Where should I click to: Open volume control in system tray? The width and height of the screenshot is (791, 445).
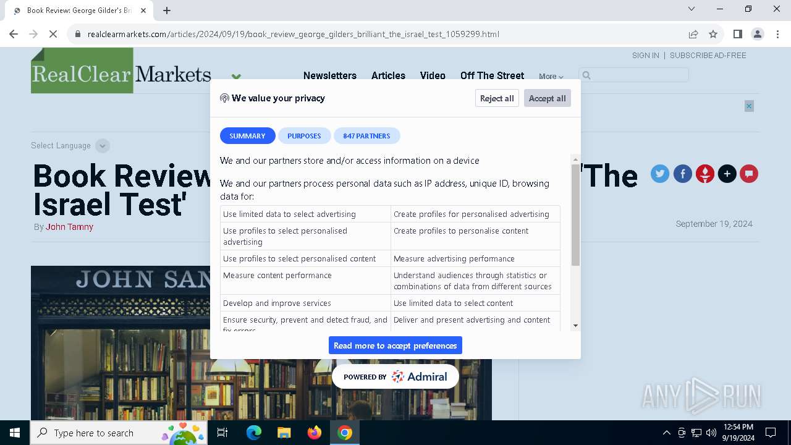pos(711,433)
